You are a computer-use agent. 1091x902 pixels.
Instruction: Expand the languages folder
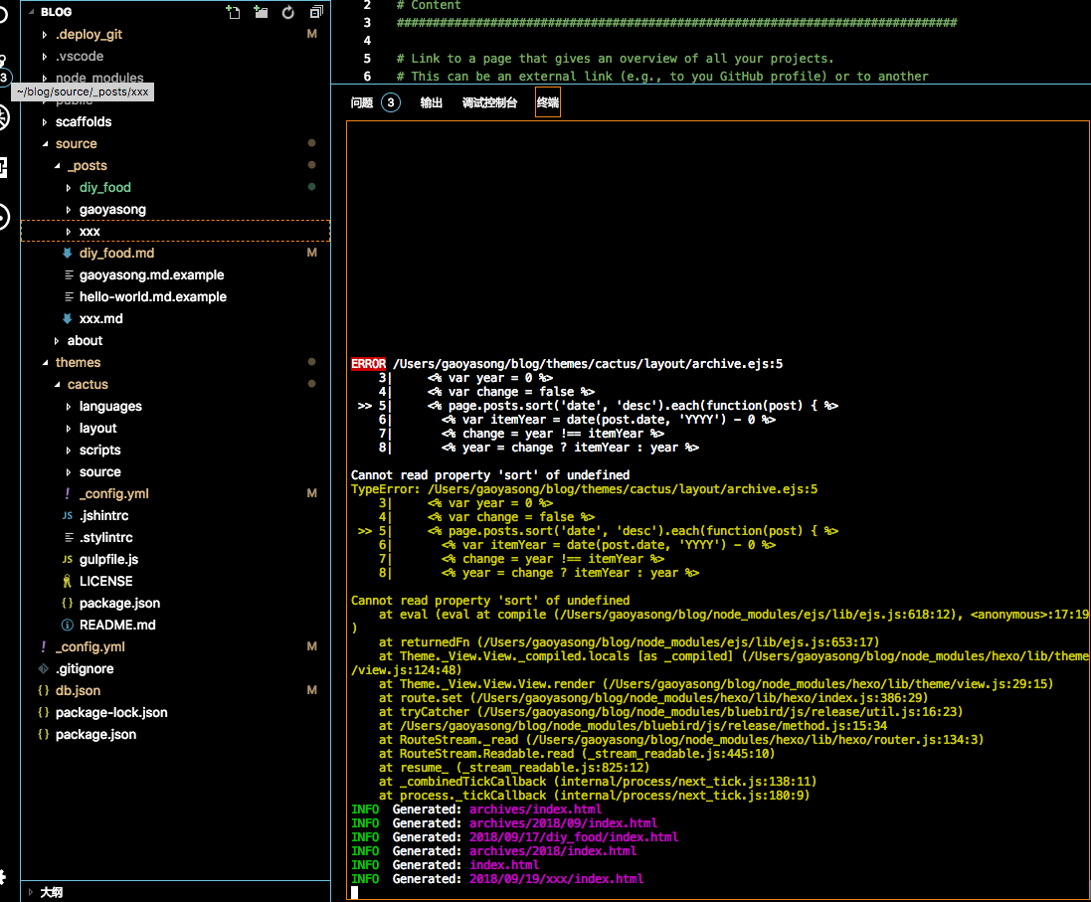point(69,407)
